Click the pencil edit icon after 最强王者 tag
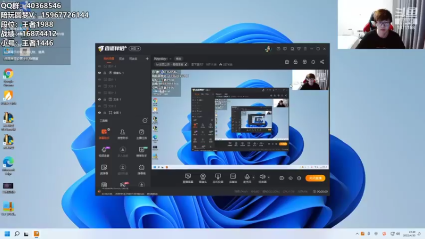 185,64
